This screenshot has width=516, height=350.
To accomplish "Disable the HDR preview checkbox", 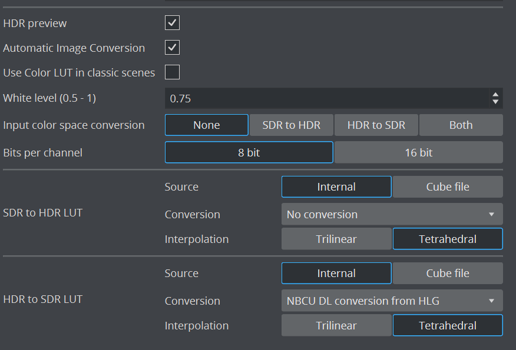I will (172, 23).
